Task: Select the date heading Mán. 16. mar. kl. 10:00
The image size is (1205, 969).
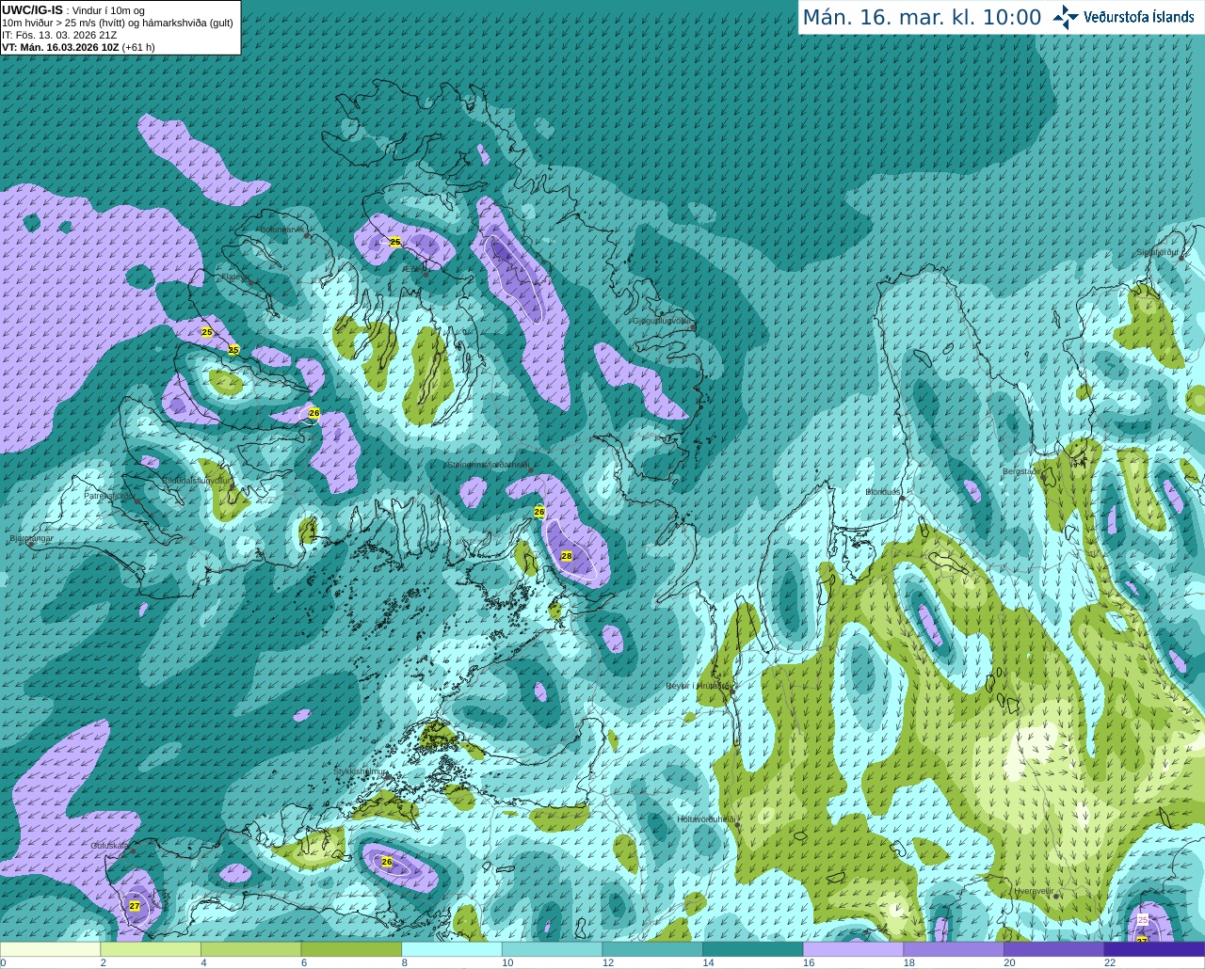Action: coord(922,18)
